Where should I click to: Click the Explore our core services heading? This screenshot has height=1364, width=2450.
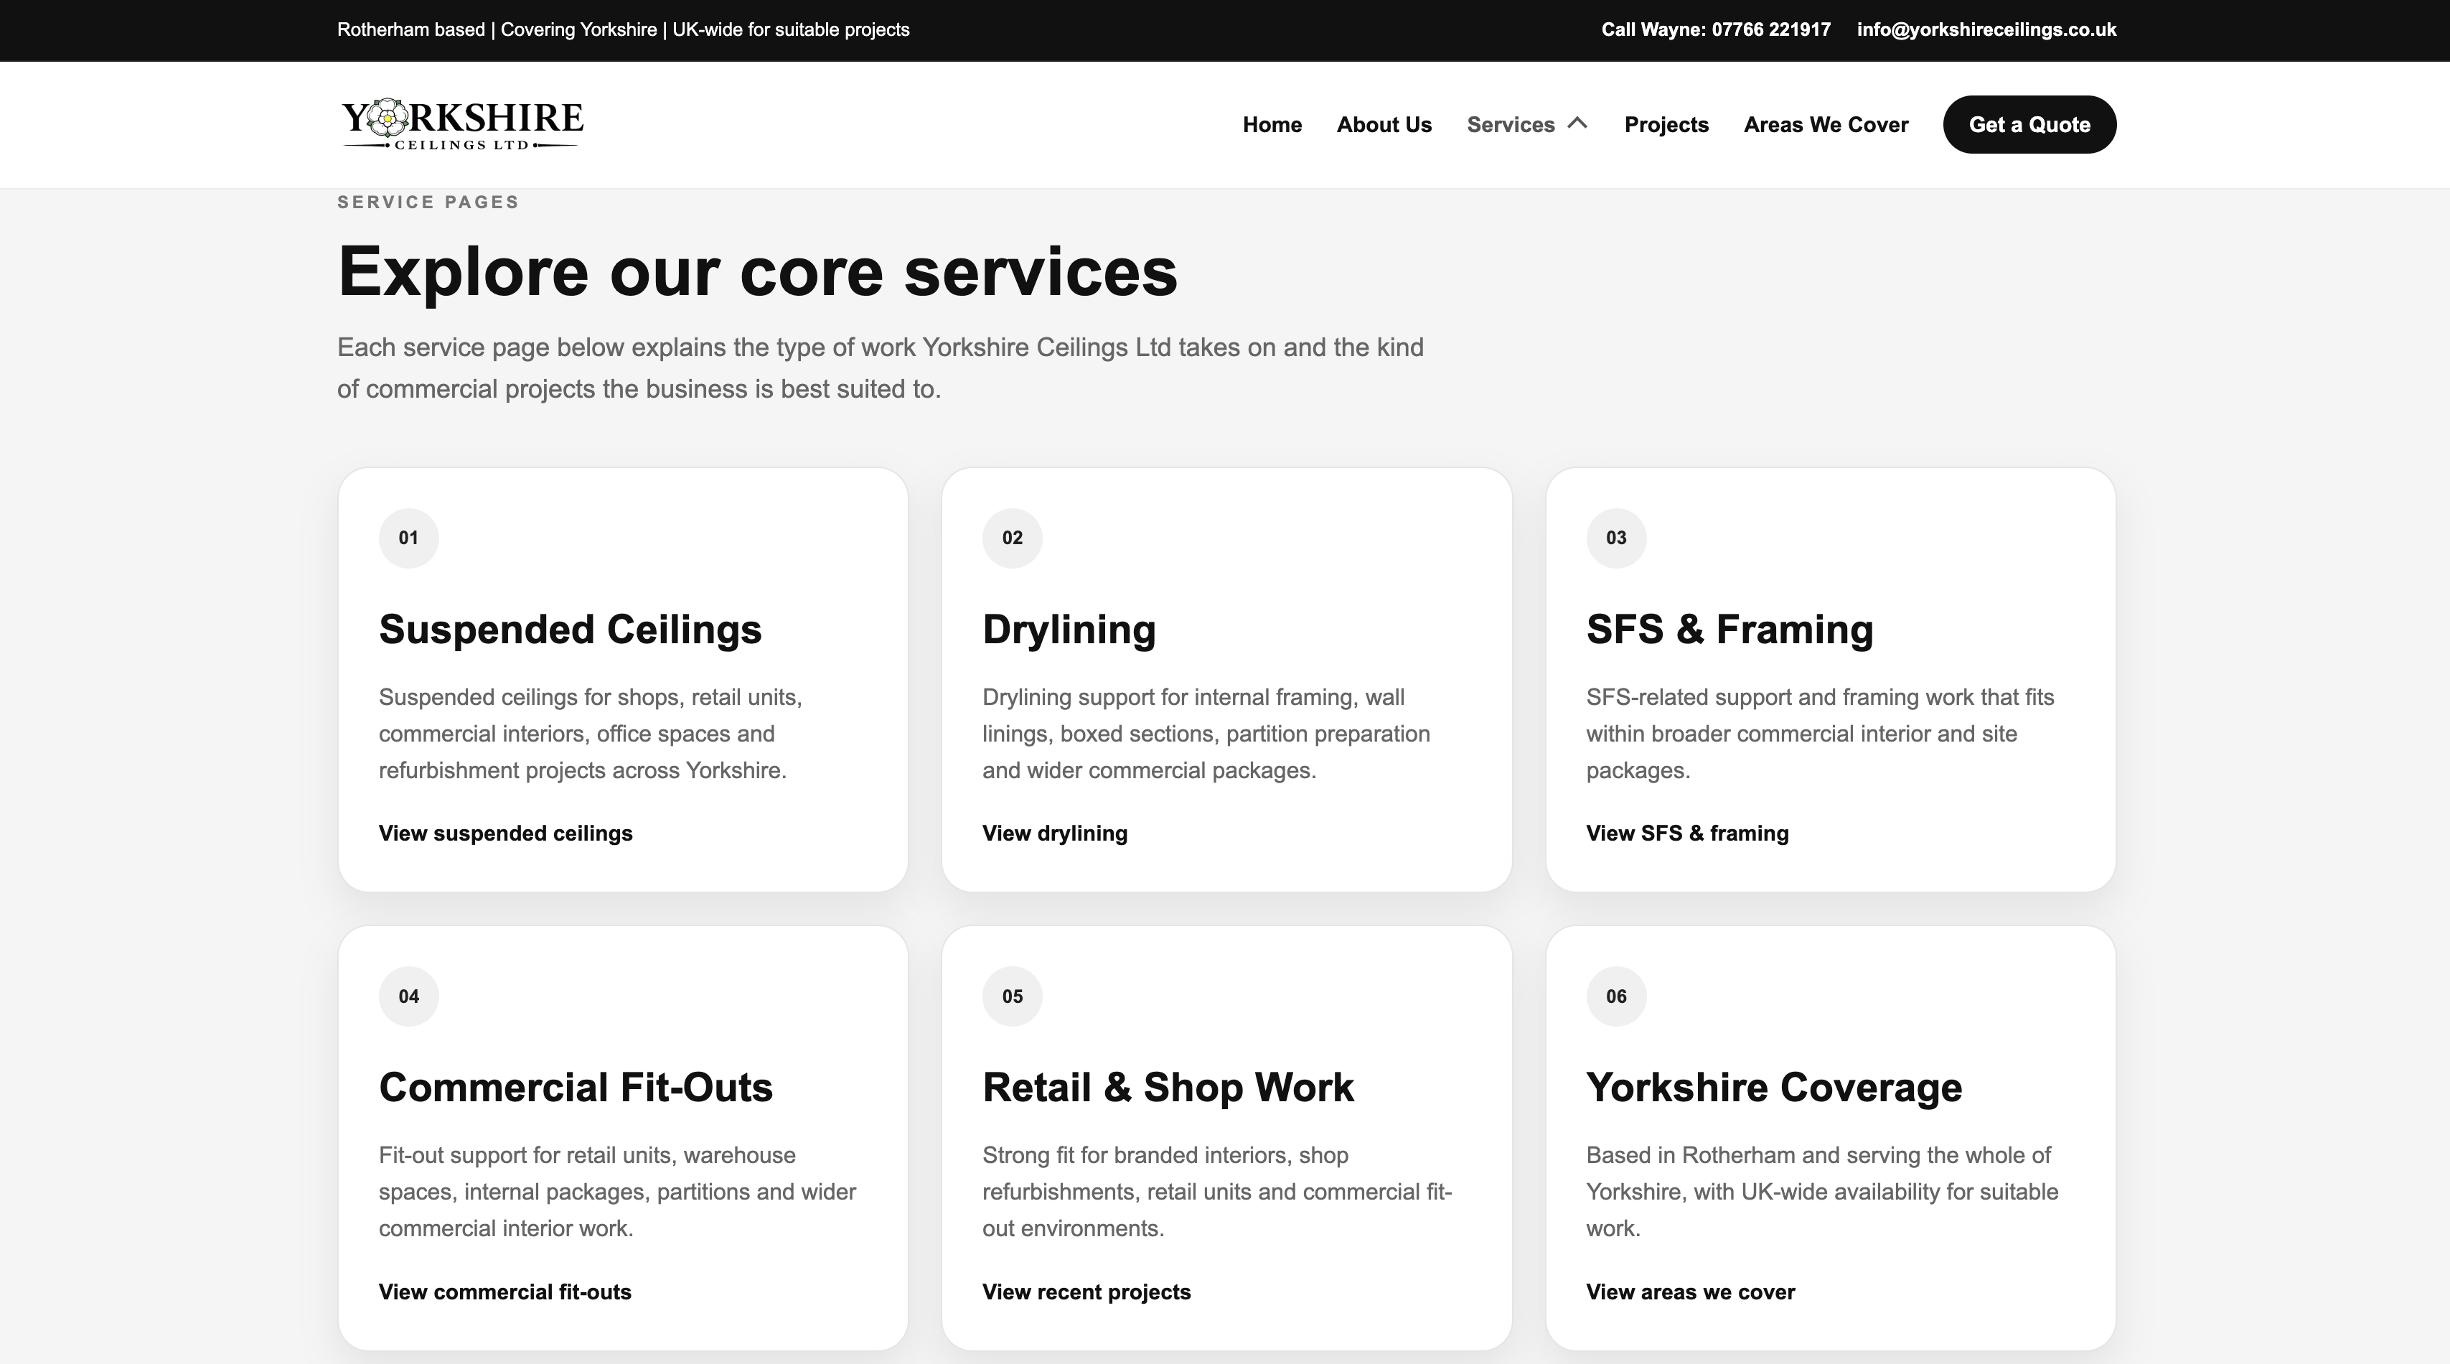[x=757, y=272]
